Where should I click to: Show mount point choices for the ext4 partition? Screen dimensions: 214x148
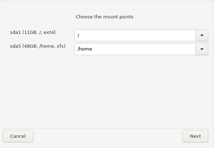[202, 35]
